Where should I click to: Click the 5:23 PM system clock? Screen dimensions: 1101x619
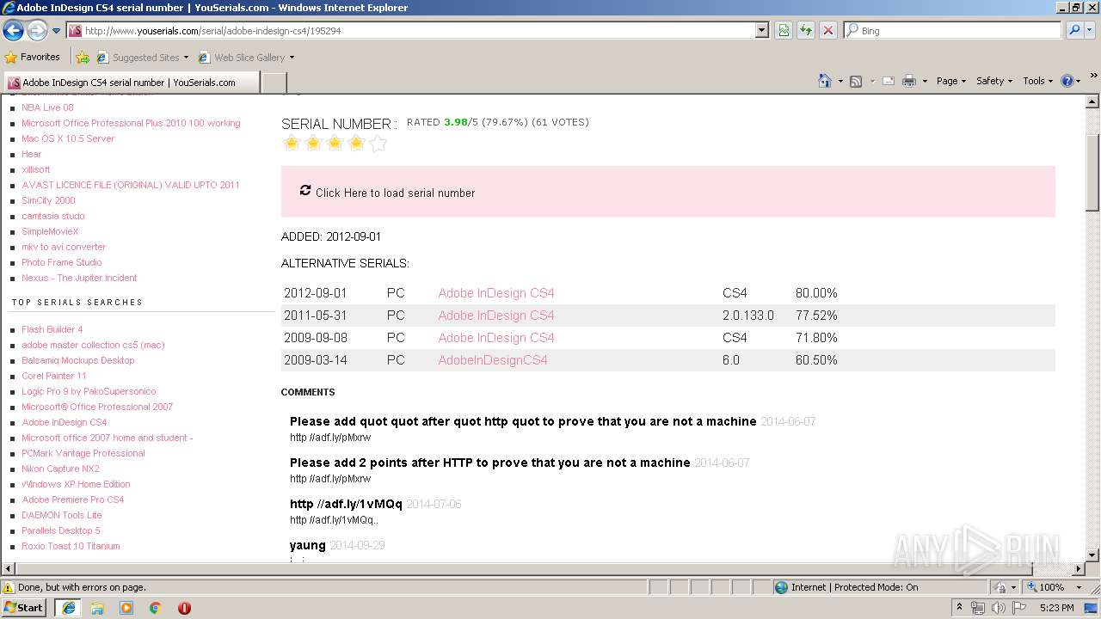1057,608
